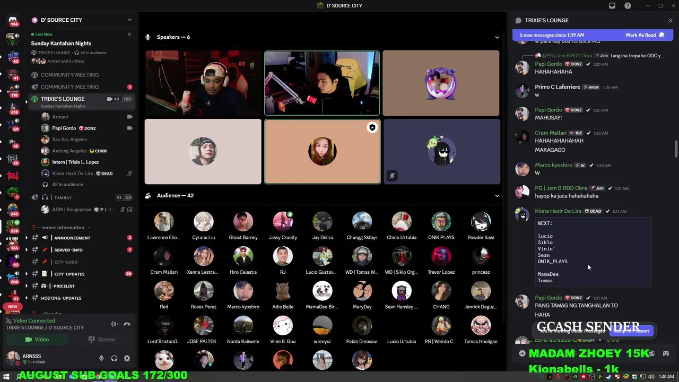This screenshot has width=679, height=382.
Task: Open the HOSTING-UPDATES channel
Action: 61,298
